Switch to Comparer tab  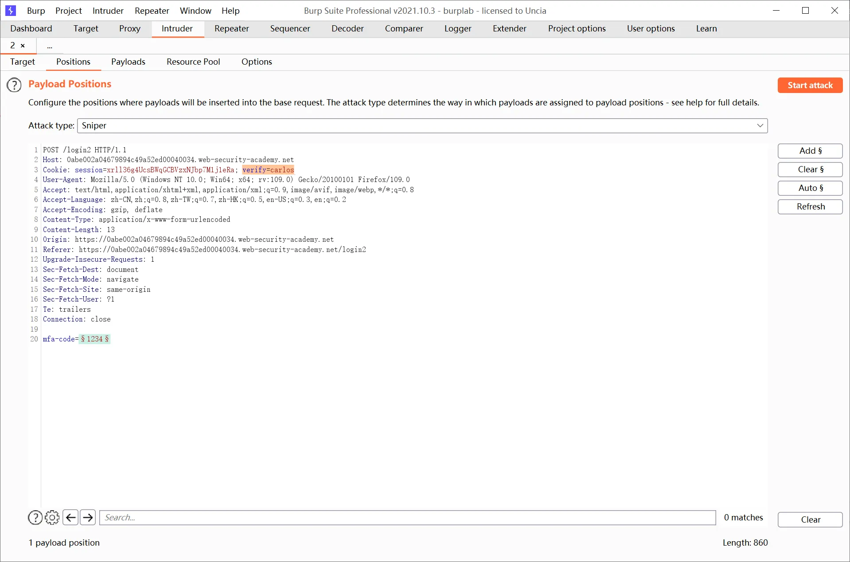click(x=404, y=28)
